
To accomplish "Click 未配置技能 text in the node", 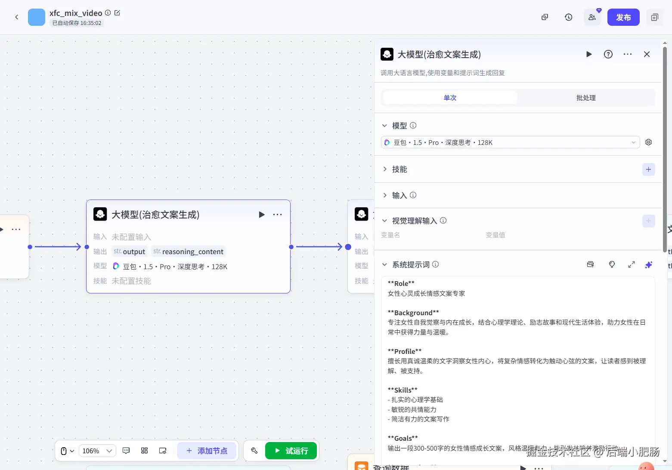I will [131, 281].
